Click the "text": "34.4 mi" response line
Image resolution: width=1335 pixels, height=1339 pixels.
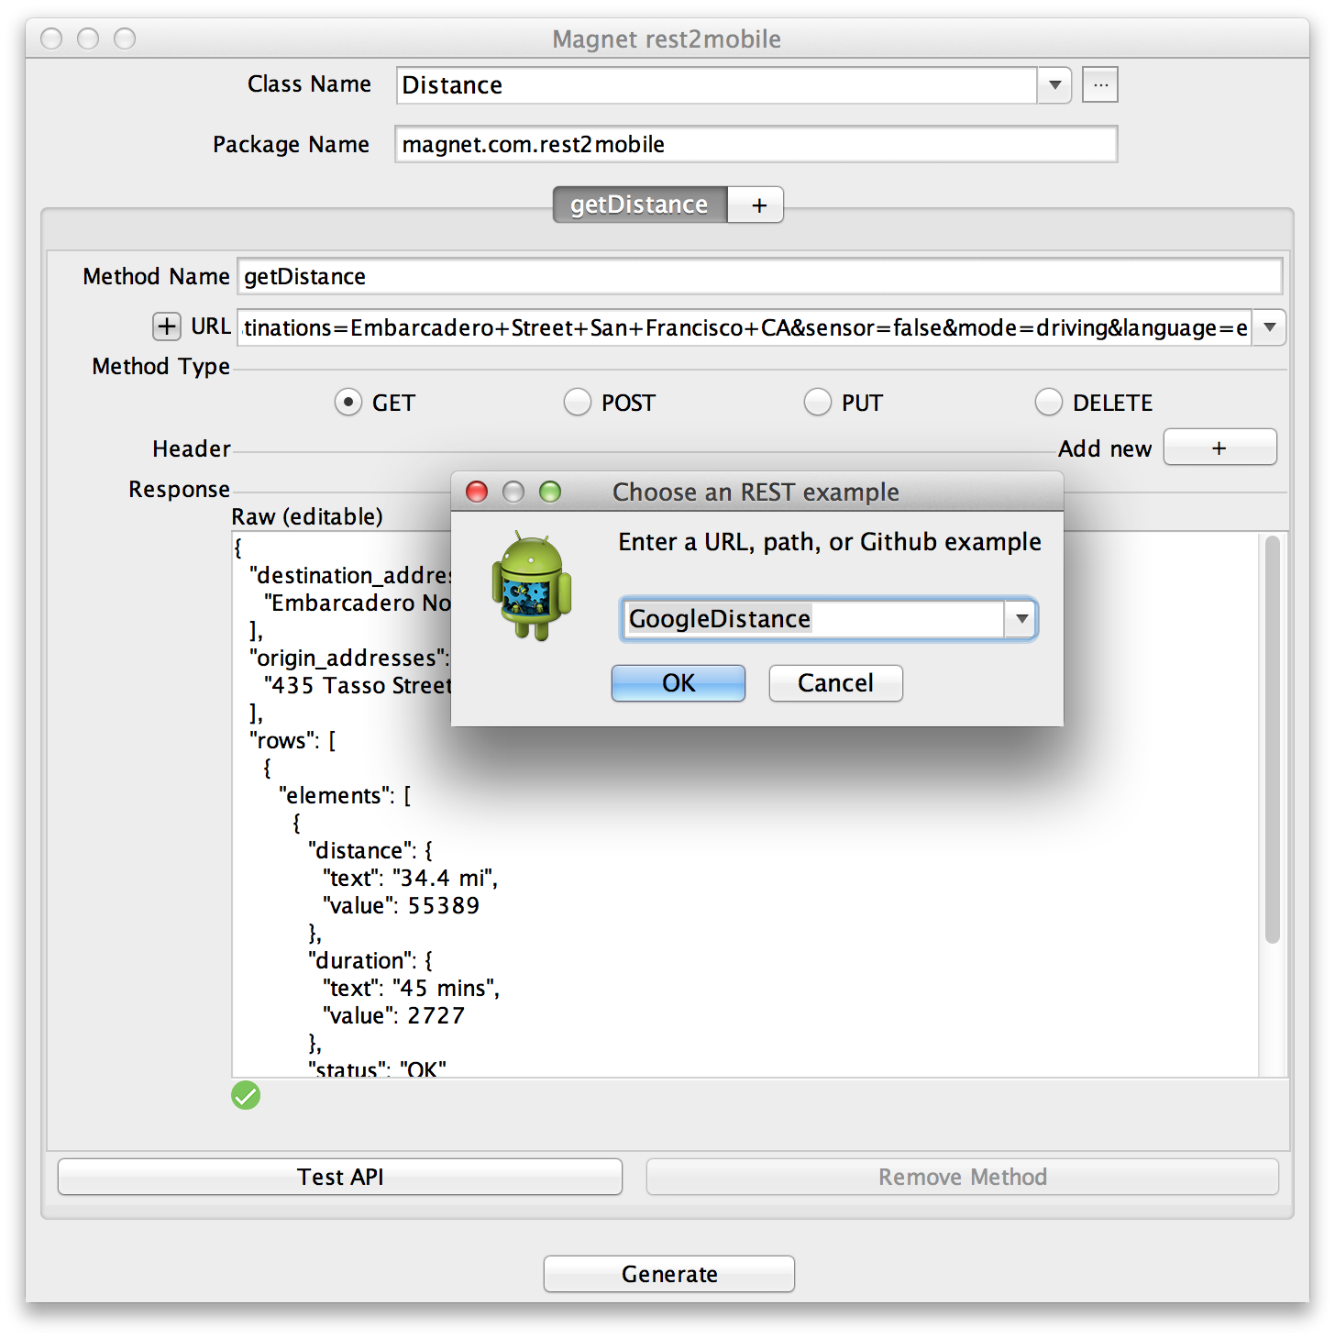point(410,878)
